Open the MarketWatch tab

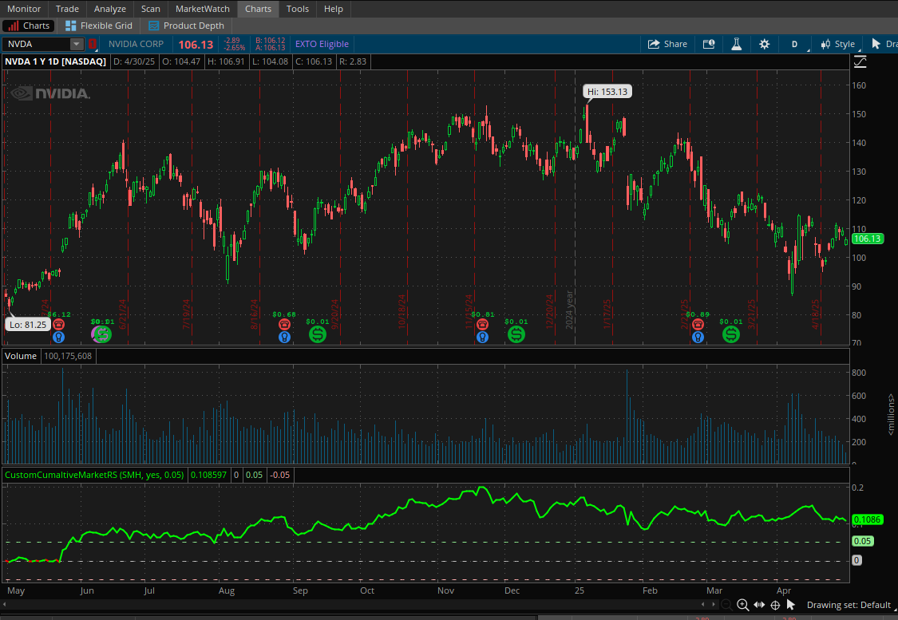(202, 9)
